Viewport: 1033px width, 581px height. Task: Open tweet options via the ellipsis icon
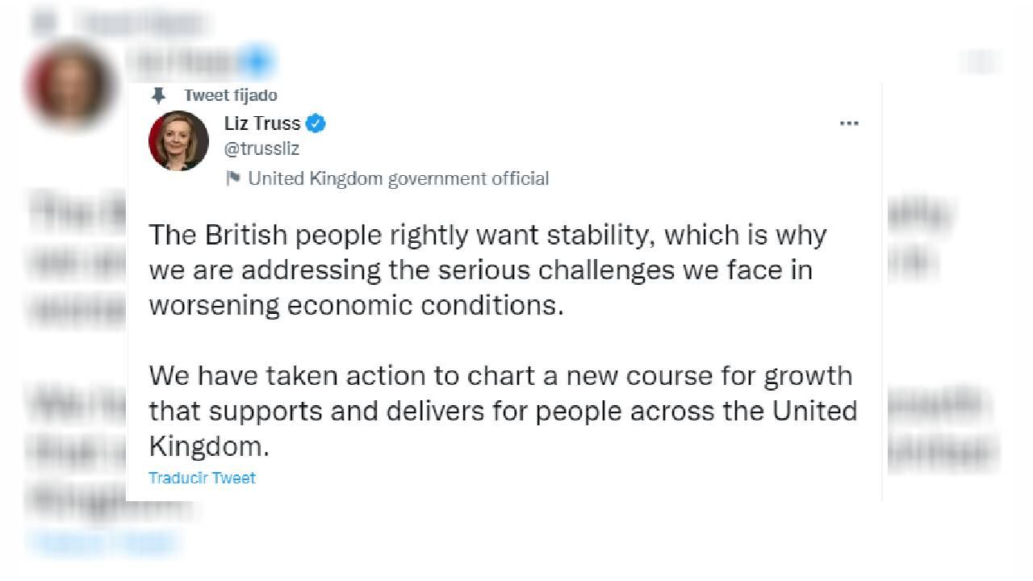849,123
